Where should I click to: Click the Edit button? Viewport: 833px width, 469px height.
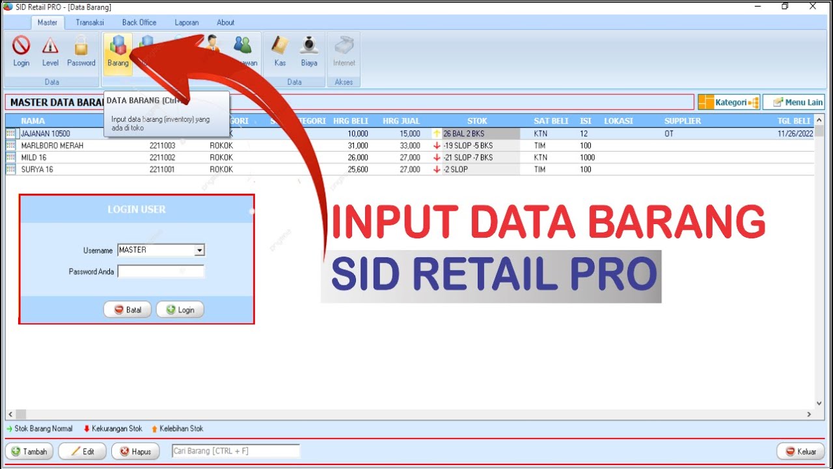(83, 451)
